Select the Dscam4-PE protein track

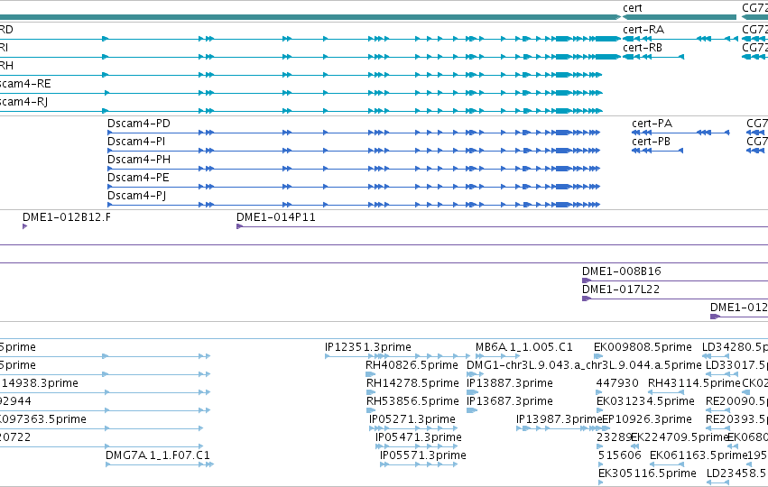pyautogui.click(x=354, y=187)
